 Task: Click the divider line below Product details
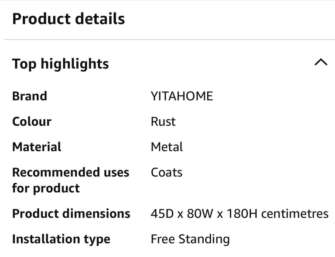[x=169, y=40]
